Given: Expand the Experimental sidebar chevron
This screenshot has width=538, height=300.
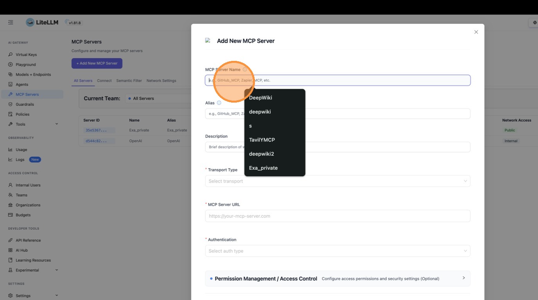Looking at the screenshot, I should [x=57, y=270].
